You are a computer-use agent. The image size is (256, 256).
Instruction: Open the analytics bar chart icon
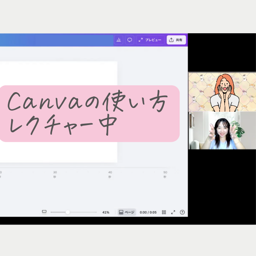click(x=119, y=40)
